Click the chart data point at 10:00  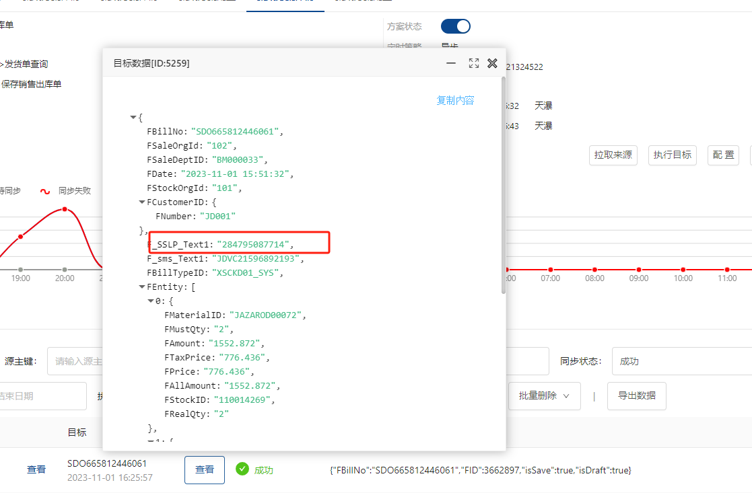[x=683, y=269]
